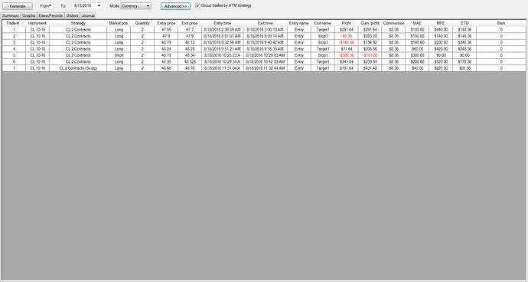Click the Generate button
Viewport: 528px width, 282px height.
coord(18,6)
